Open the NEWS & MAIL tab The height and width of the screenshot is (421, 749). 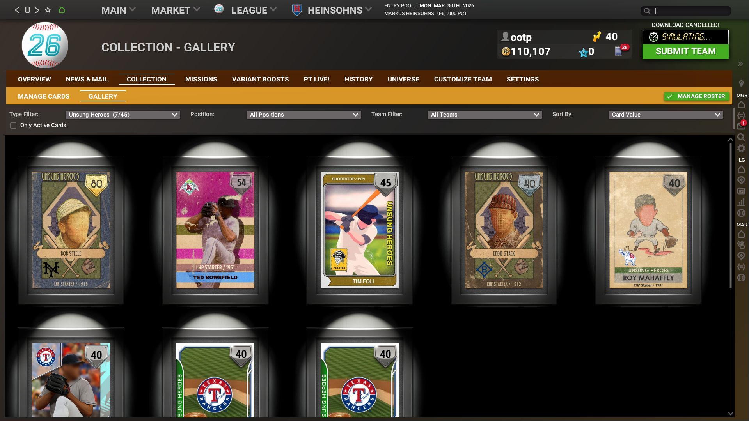[87, 79]
